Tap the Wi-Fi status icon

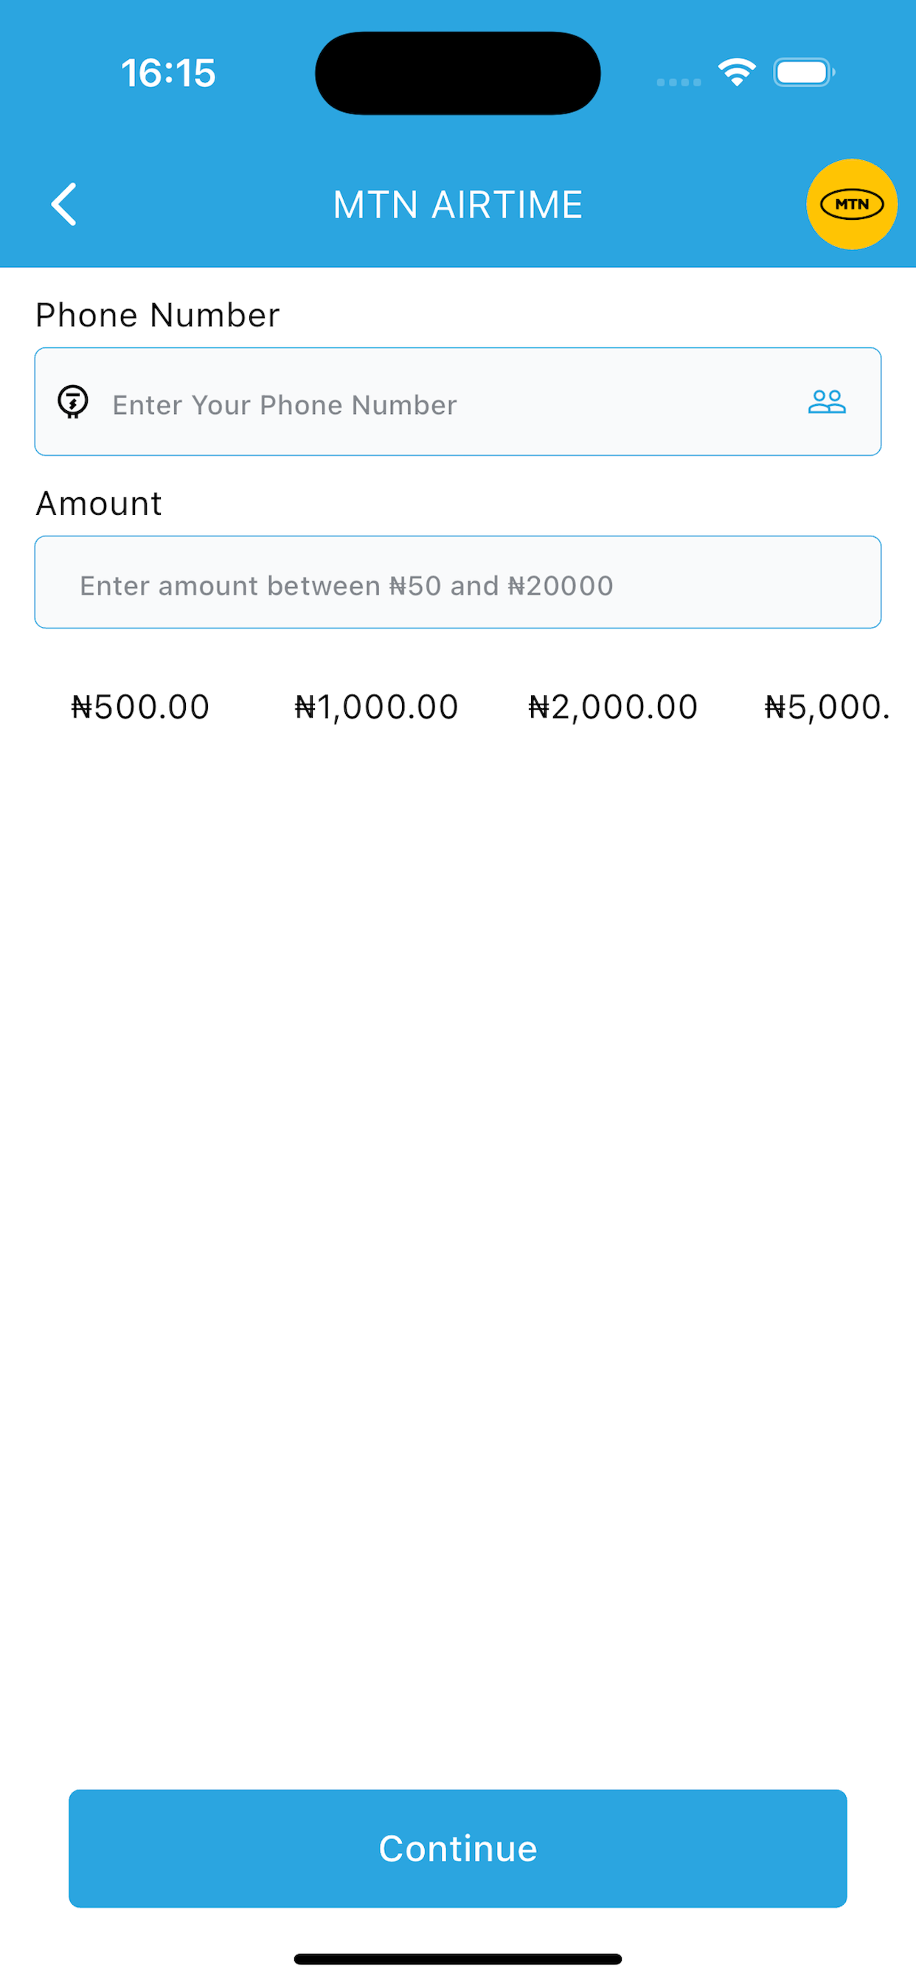coord(737,72)
